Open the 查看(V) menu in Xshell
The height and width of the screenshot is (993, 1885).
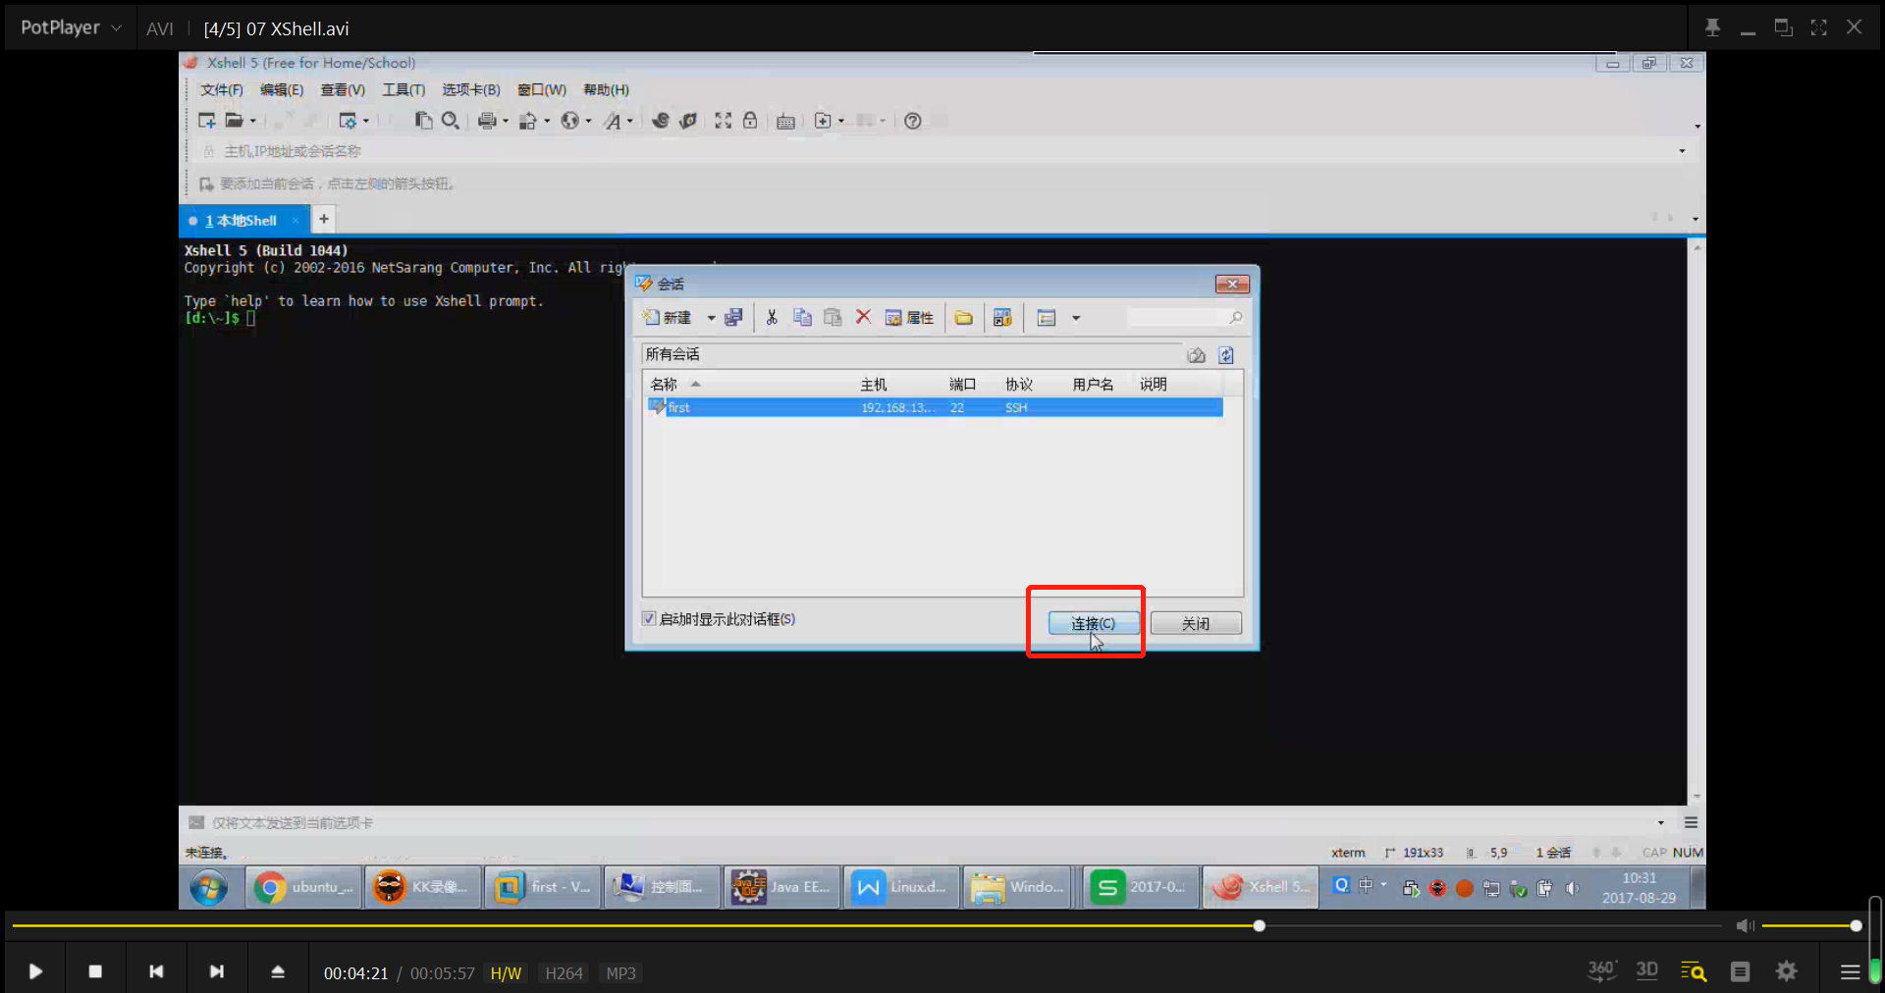click(x=343, y=90)
